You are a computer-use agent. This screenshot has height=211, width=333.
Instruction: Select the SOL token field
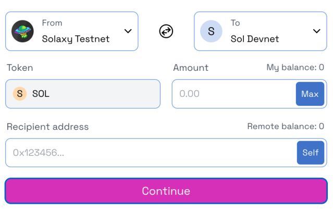coord(83,94)
